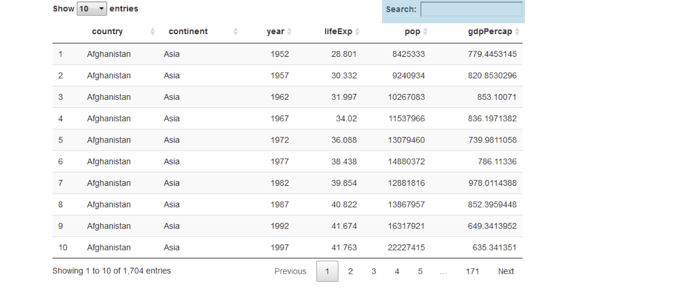
Task: Click the year column header label
Action: coord(275,31)
